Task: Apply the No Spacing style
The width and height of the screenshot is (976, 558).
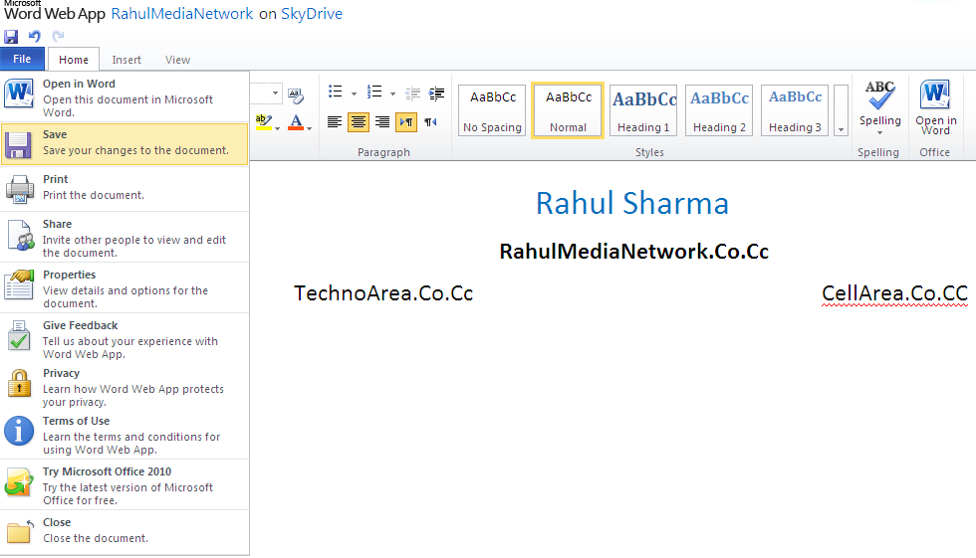Action: tap(492, 110)
